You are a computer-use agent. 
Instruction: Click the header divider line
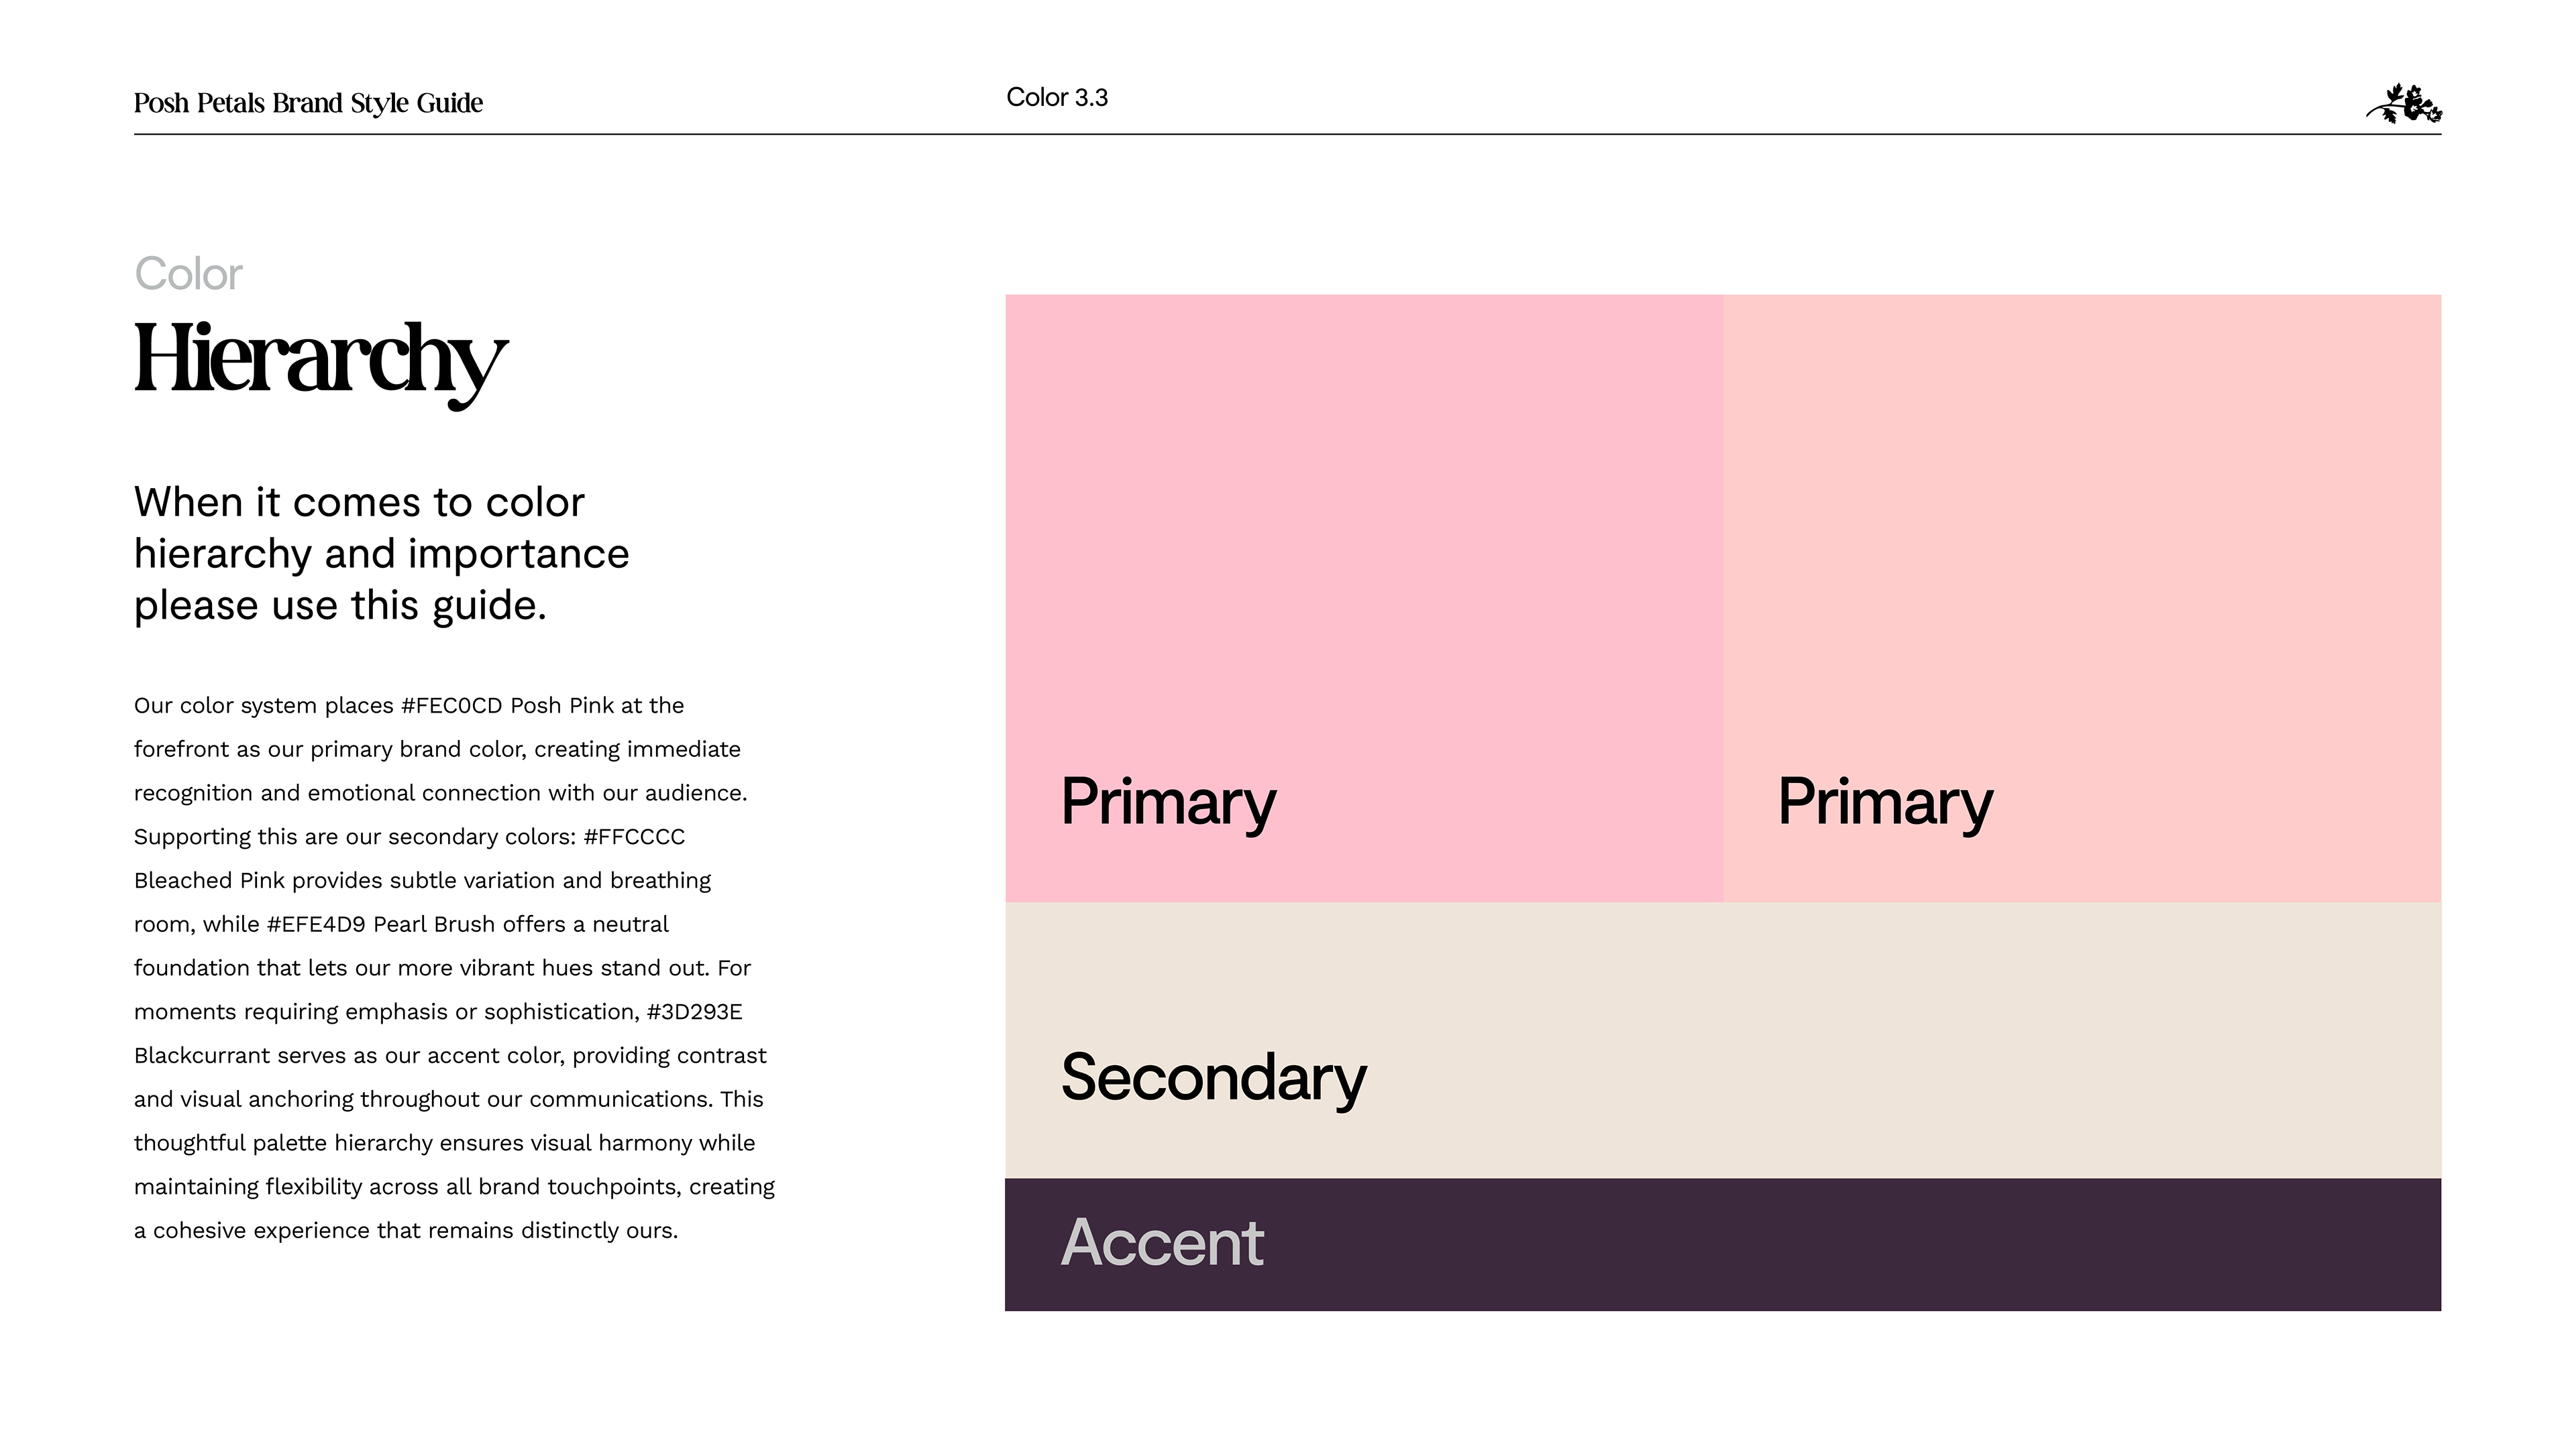pos(1287,134)
